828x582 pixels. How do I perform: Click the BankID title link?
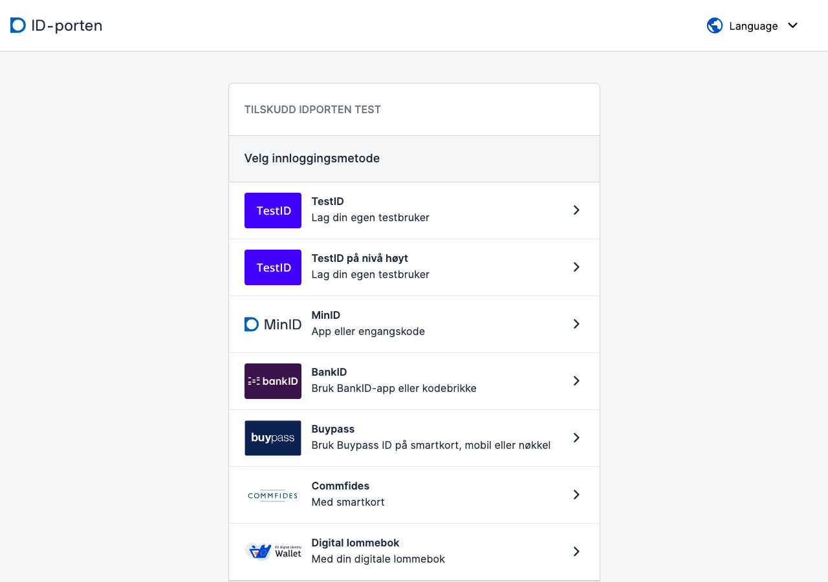click(329, 372)
